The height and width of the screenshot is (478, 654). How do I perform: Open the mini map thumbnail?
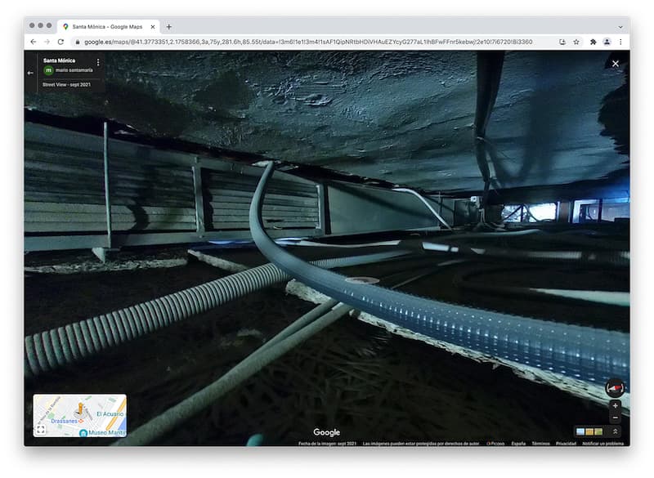80,415
